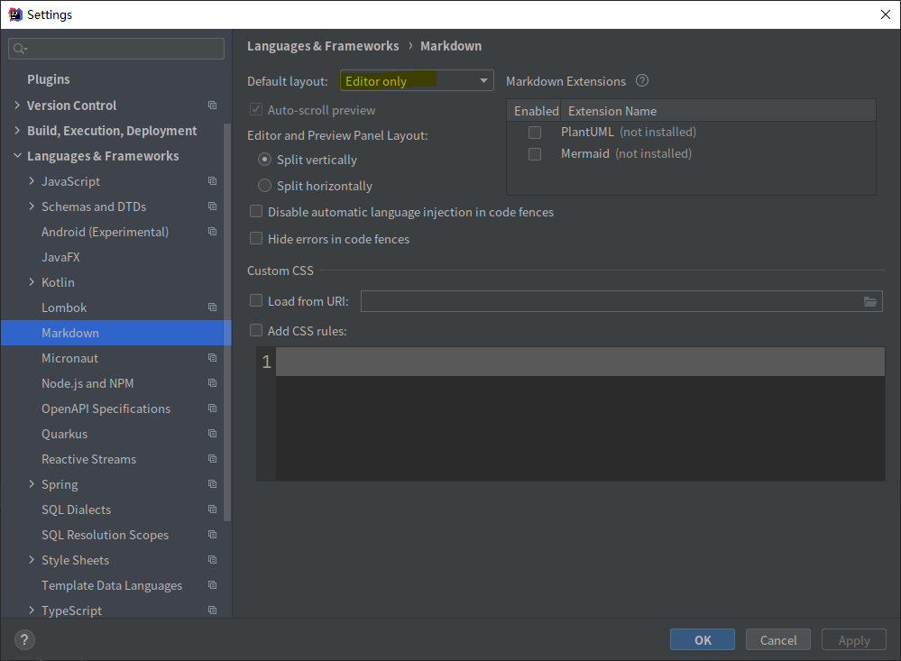Enable the Mermaid extension checkbox
This screenshot has height=661, width=901.
coord(535,154)
